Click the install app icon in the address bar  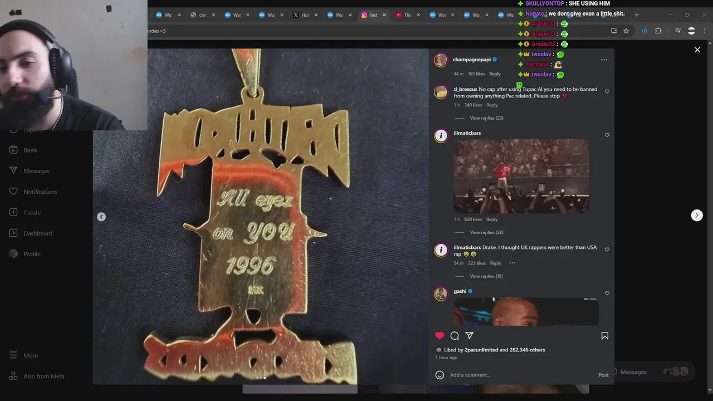(614, 31)
